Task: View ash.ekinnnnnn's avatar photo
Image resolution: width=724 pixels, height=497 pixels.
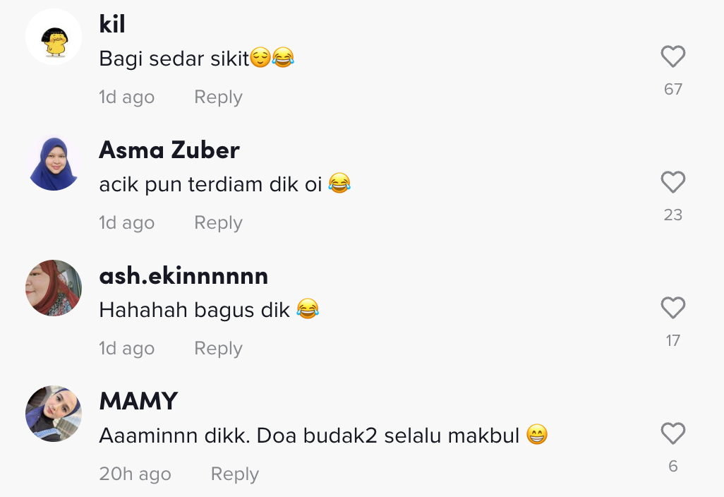Action: pos(54,288)
